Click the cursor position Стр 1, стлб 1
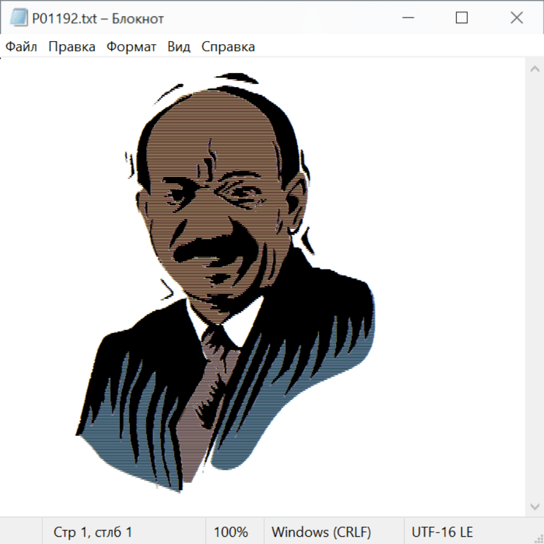544x544 pixels. [x=93, y=532]
